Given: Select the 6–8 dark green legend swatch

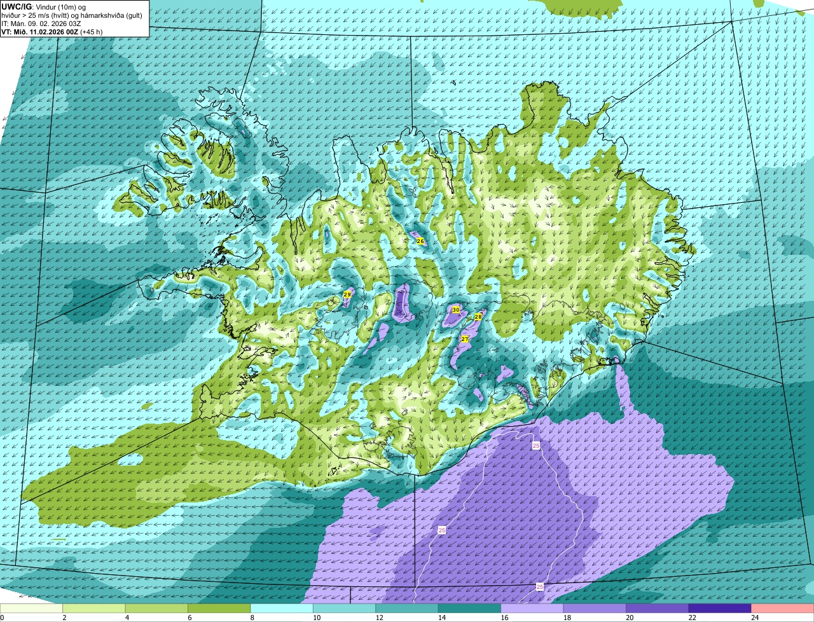Looking at the screenshot, I should point(219,608).
